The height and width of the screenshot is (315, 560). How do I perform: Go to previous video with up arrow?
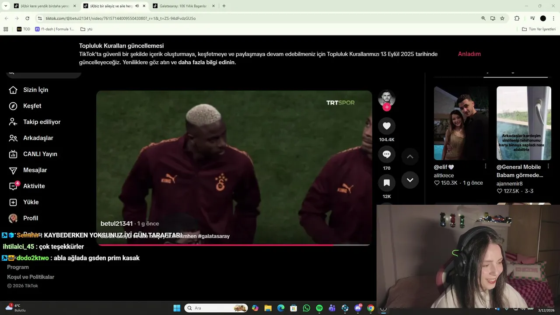click(410, 157)
